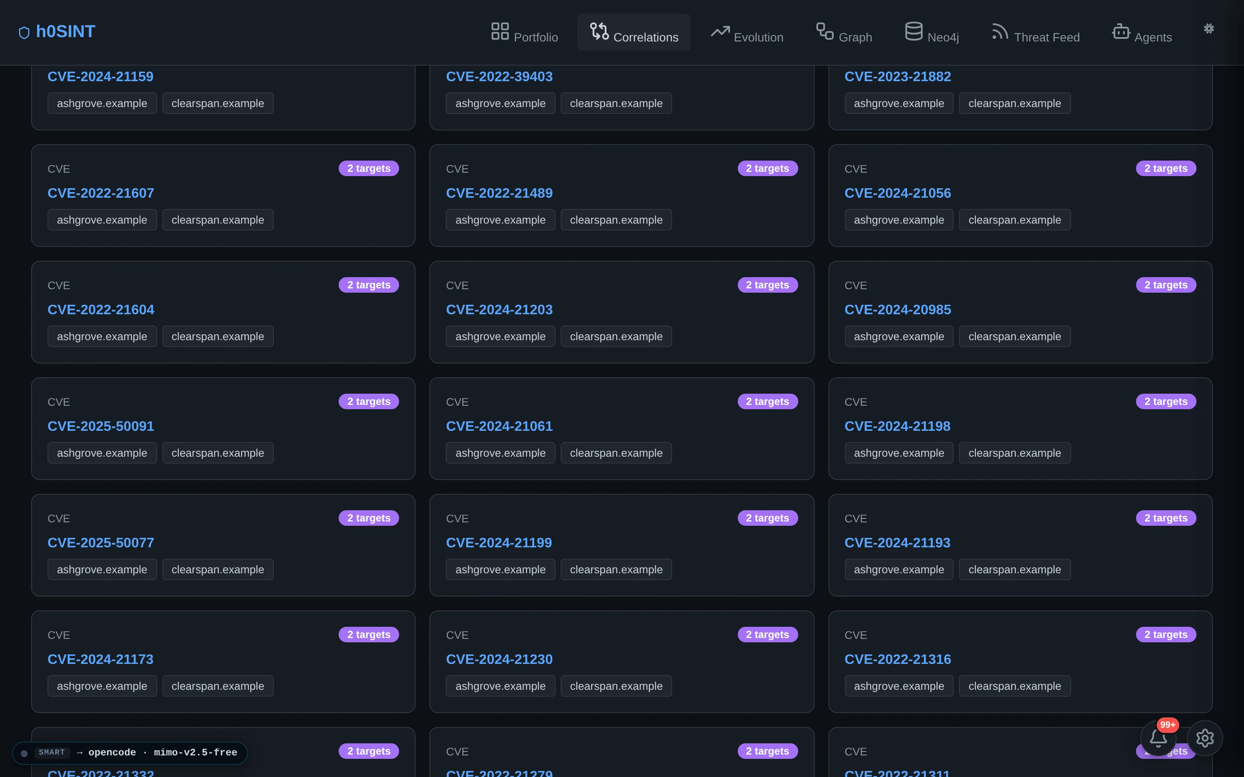
Task: Click the Correlations compare icon
Action: click(599, 31)
